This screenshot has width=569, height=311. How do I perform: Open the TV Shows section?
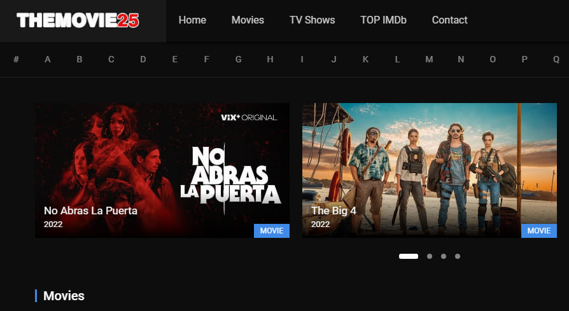[x=312, y=20]
